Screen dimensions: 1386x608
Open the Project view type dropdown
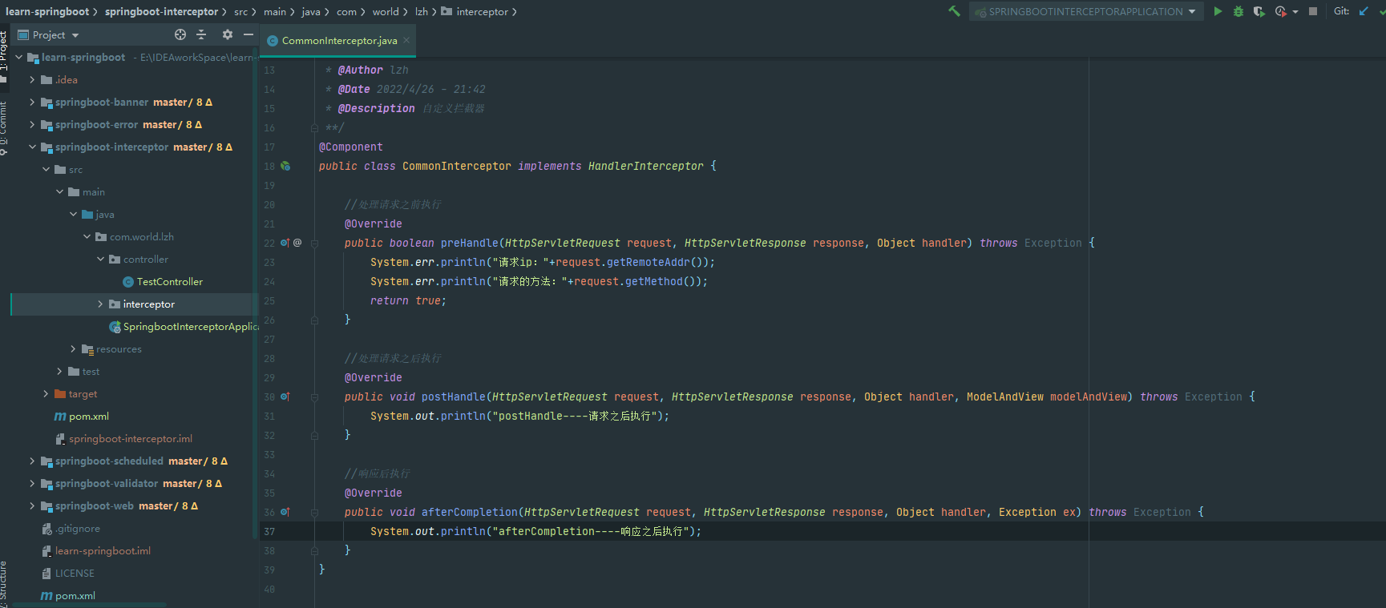49,34
